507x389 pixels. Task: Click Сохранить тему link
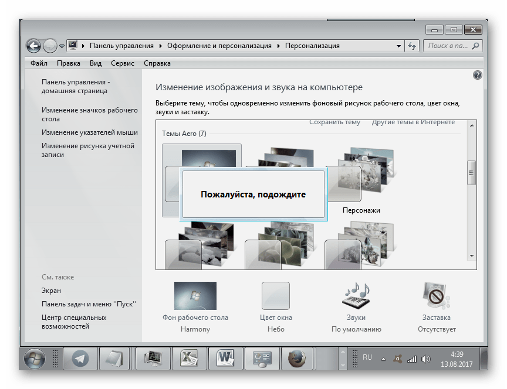tap(334, 122)
